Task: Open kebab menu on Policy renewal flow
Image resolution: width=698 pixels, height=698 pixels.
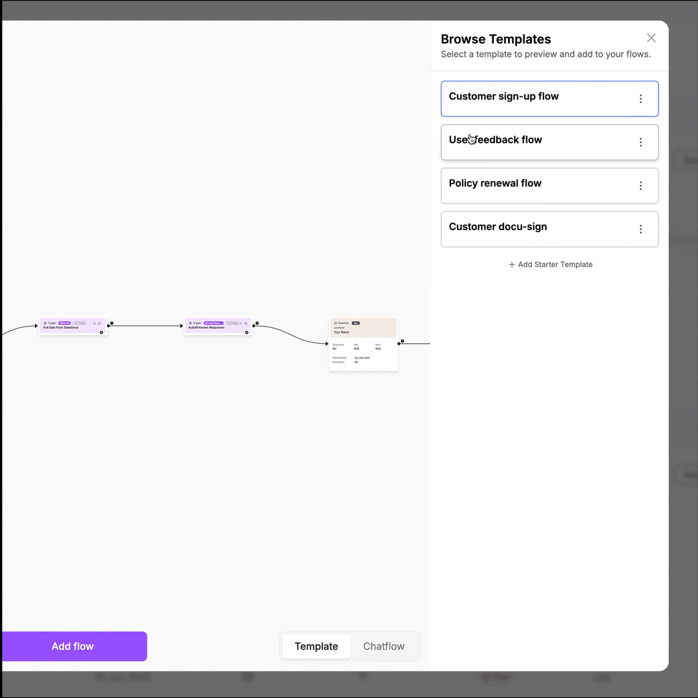Action: [x=640, y=185]
